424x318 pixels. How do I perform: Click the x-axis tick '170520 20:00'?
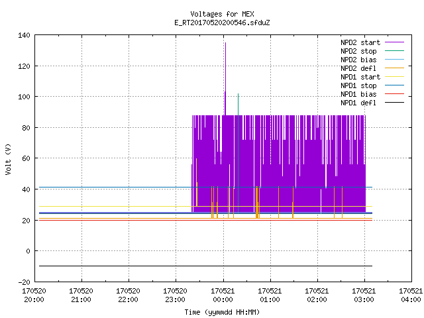coord(34,295)
